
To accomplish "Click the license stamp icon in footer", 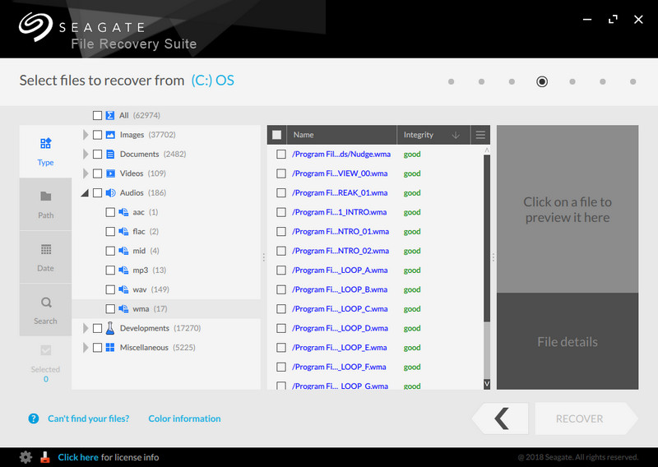I will (x=45, y=457).
